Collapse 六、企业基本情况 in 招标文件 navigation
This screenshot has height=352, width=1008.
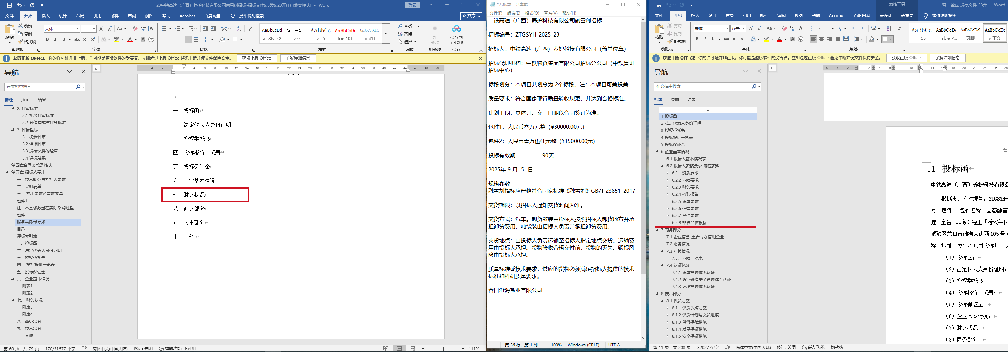coord(13,279)
